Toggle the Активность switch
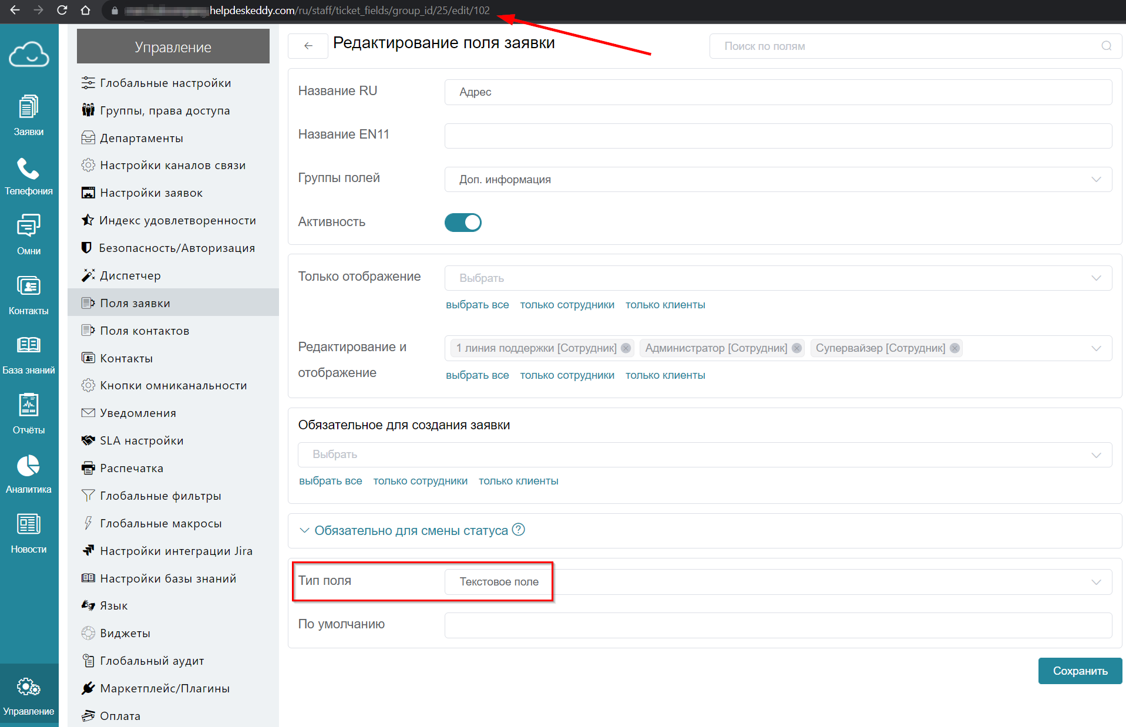 [x=463, y=223]
